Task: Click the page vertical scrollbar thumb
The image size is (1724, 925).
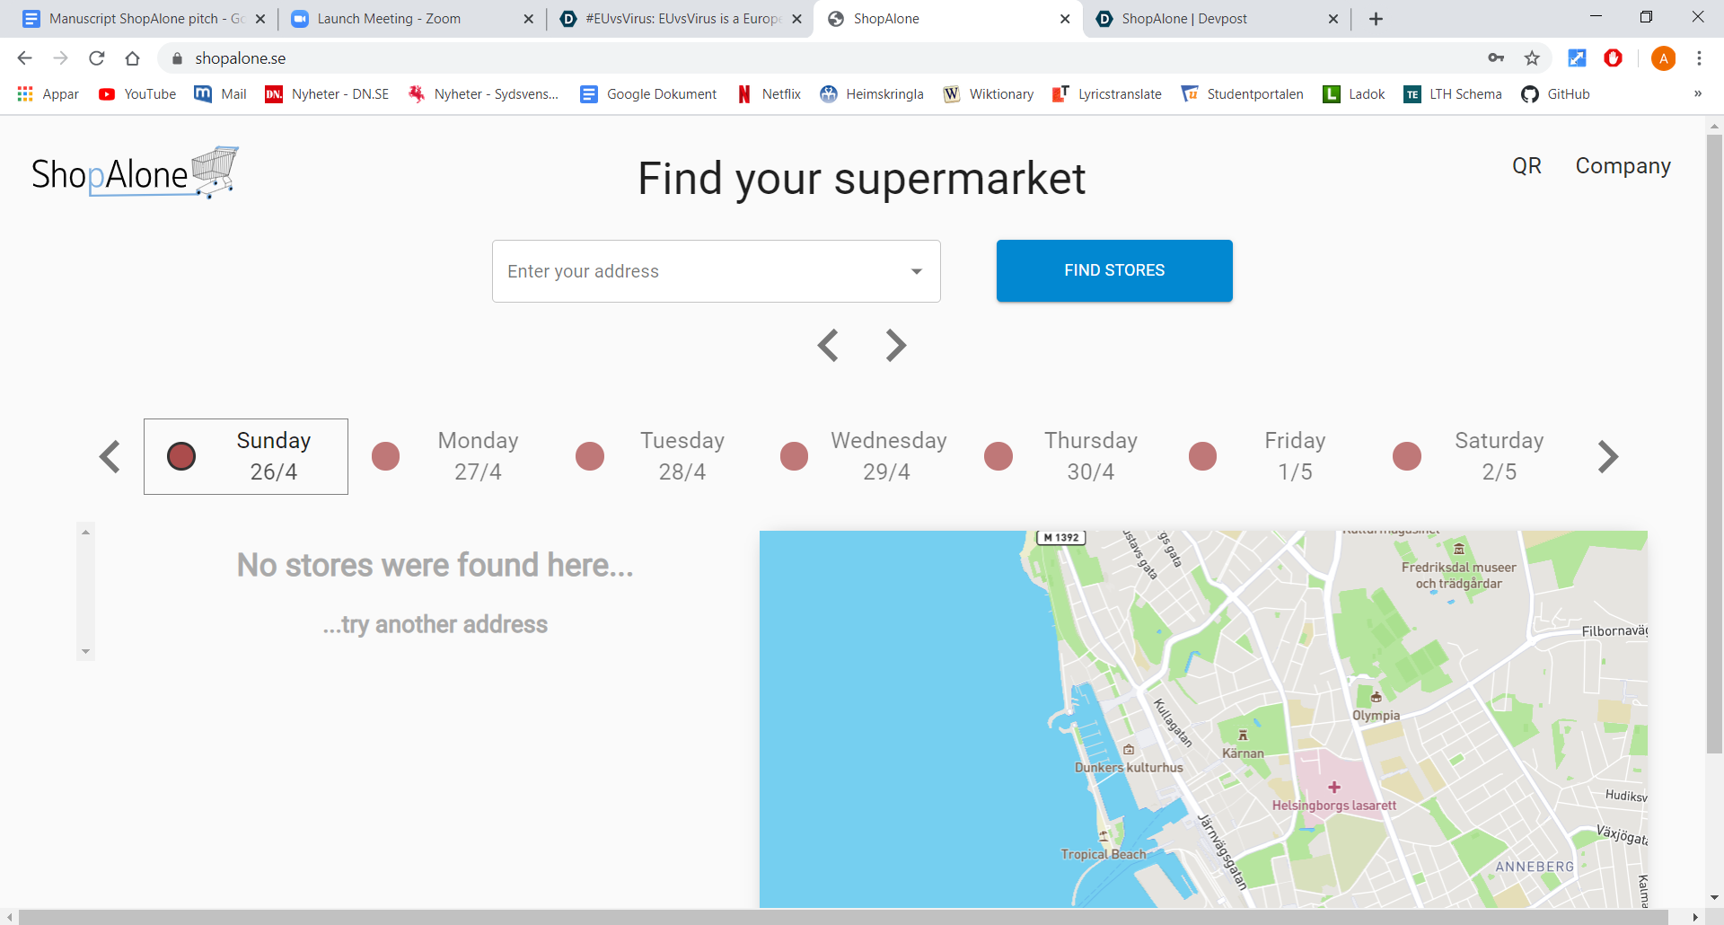Action: (x=1714, y=442)
